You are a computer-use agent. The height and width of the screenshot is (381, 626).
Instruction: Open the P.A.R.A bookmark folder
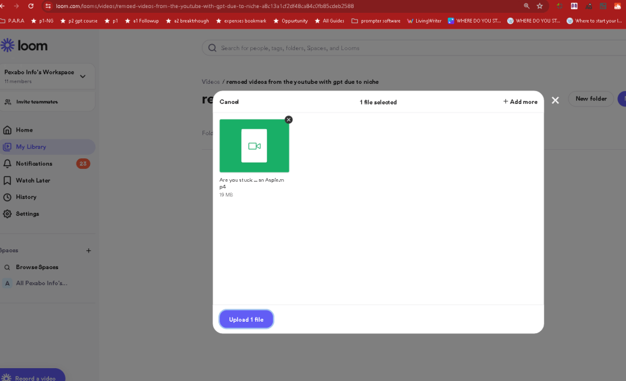click(12, 21)
